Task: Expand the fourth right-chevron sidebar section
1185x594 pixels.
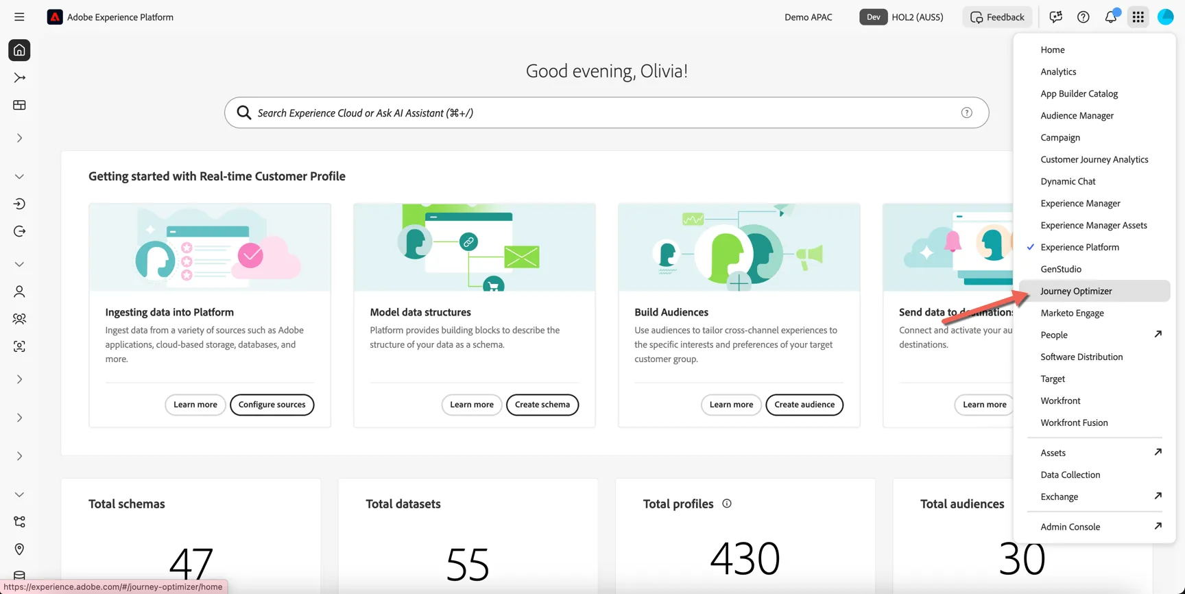Action: pyautogui.click(x=19, y=456)
